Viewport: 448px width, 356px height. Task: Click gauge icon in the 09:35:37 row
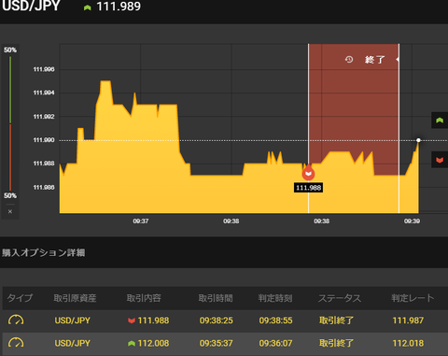tap(16, 343)
